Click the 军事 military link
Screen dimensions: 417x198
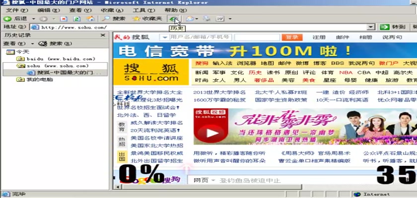tap(219, 72)
